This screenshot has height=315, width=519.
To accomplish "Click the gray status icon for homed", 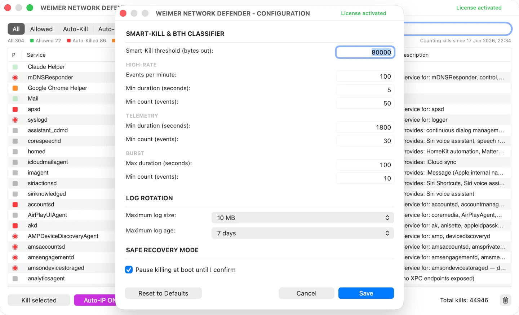I will 15,152.
